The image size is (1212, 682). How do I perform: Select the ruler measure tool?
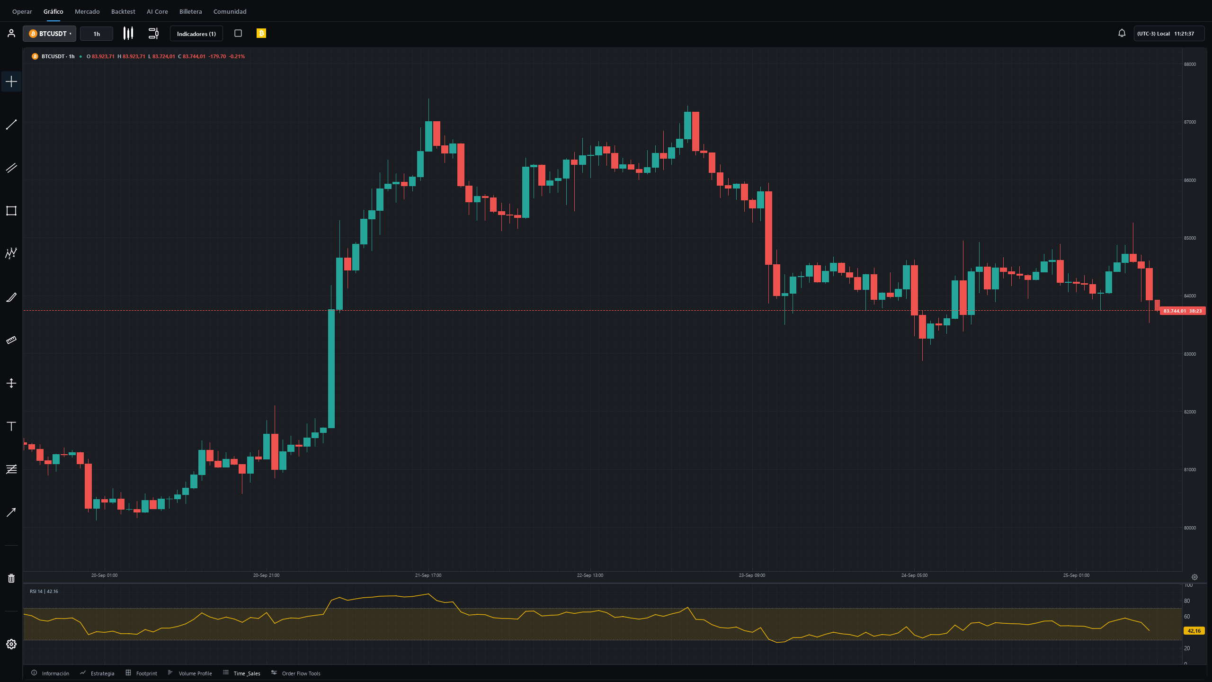coord(11,340)
